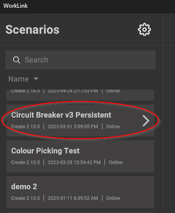Click the Scenarios panel heading

tap(32, 30)
